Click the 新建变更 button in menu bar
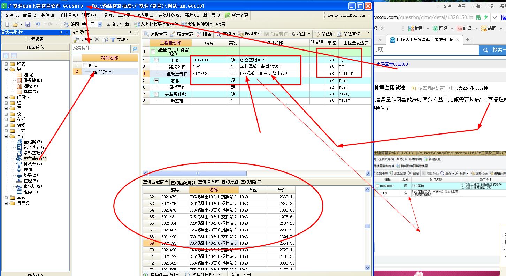506x276 pixels. point(237,15)
